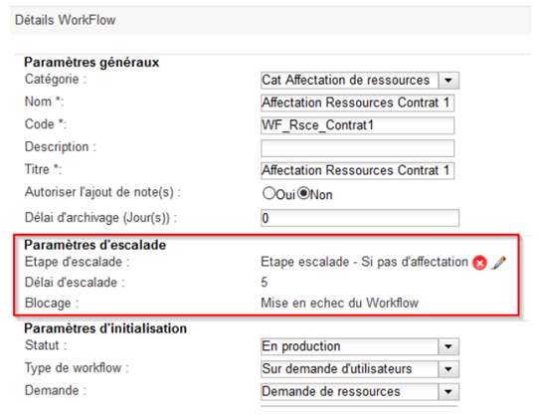
Task: Expand the Statut dropdown arrow
Action: [x=448, y=346]
